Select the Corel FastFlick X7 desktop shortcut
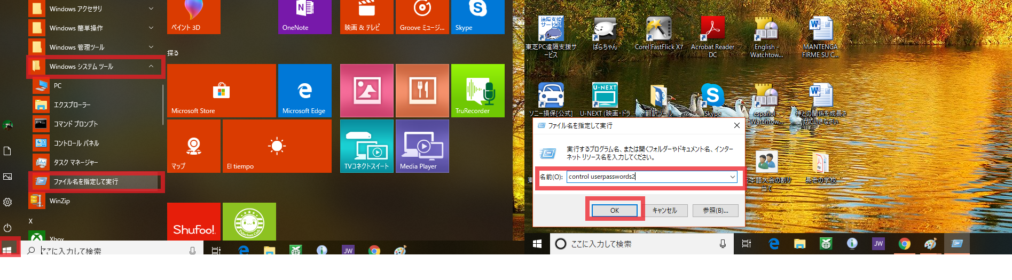Viewport: 1012px width, 280px height. [x=659, y=33]
